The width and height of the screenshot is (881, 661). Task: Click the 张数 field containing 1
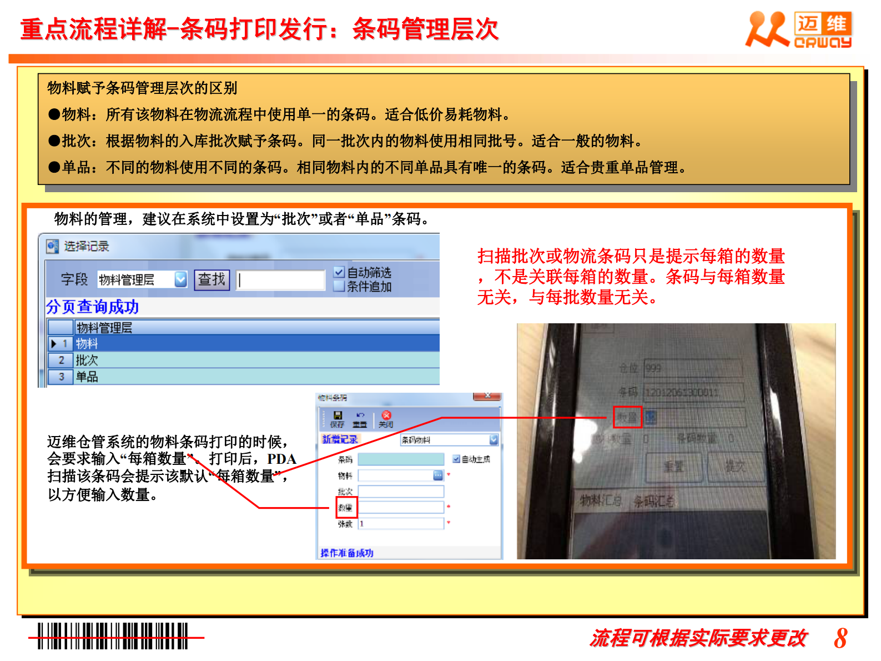[401, 523]
